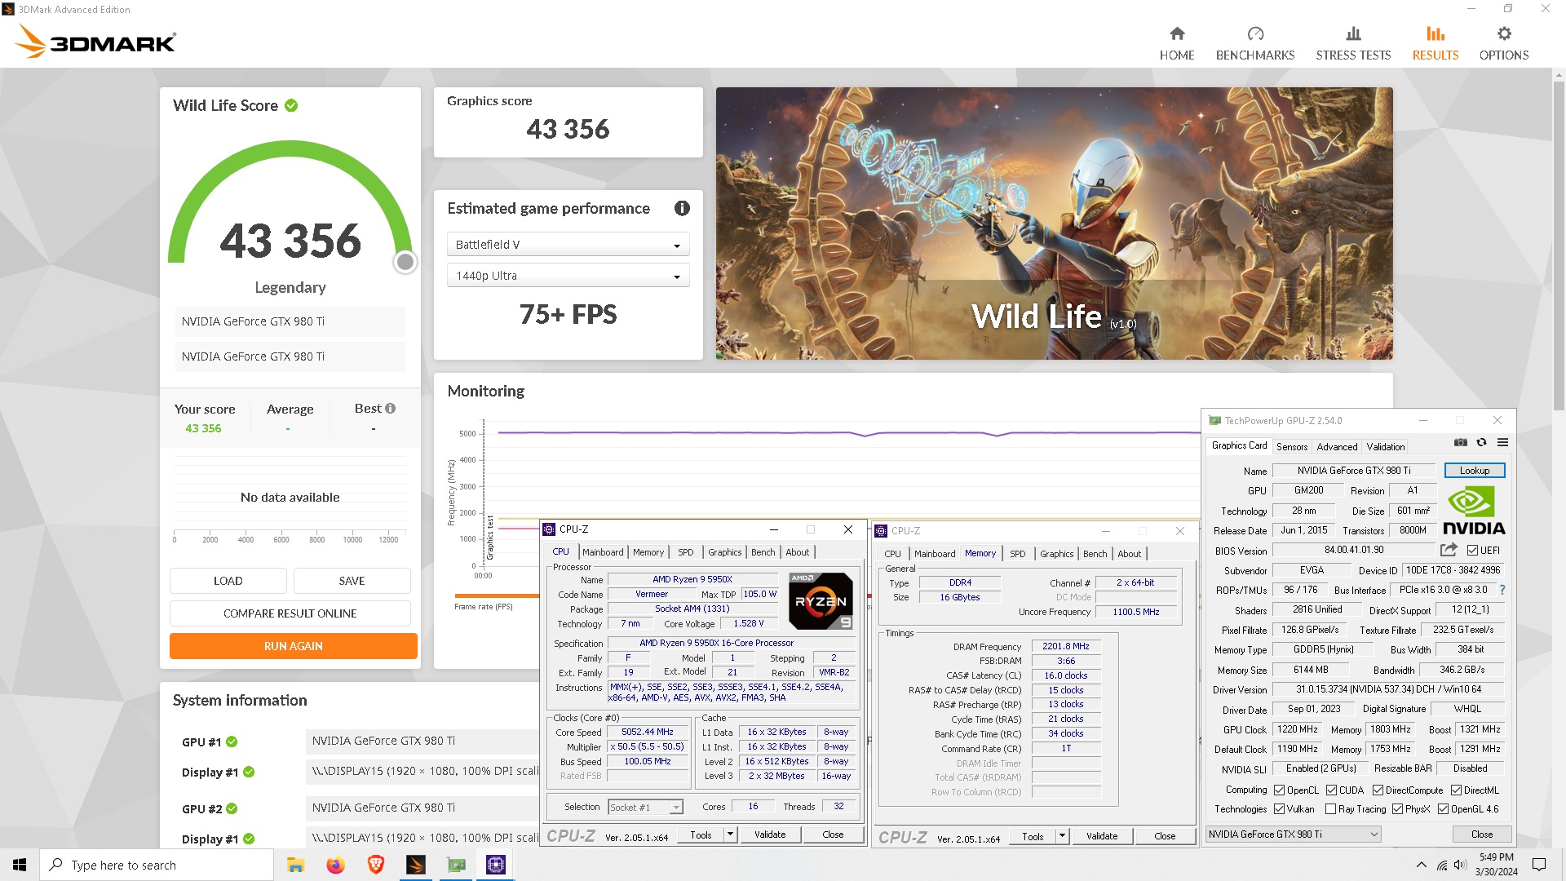Toggle the DirectCompute checkbox

[x=1378, y=790]
